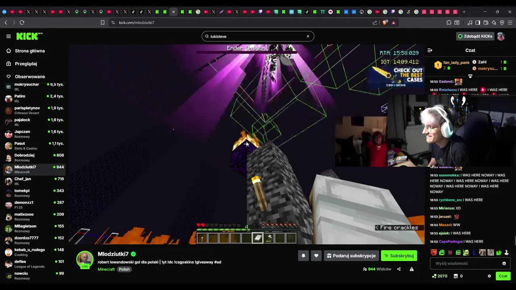Screen dimensions: 516x290
Task: Open the browser main menu icon
Action: 510,23
